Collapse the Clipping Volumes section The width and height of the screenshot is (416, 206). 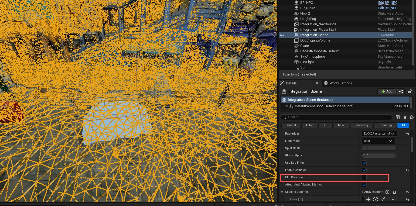(282, 192)
